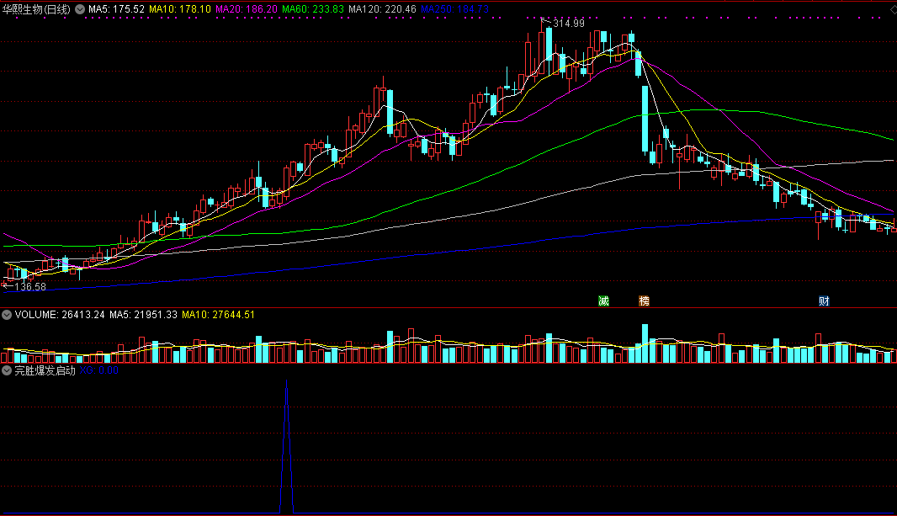
Task: Select the 华熙生物(日线) chart title
Action: pyautogui.click(x=36, y=9)
